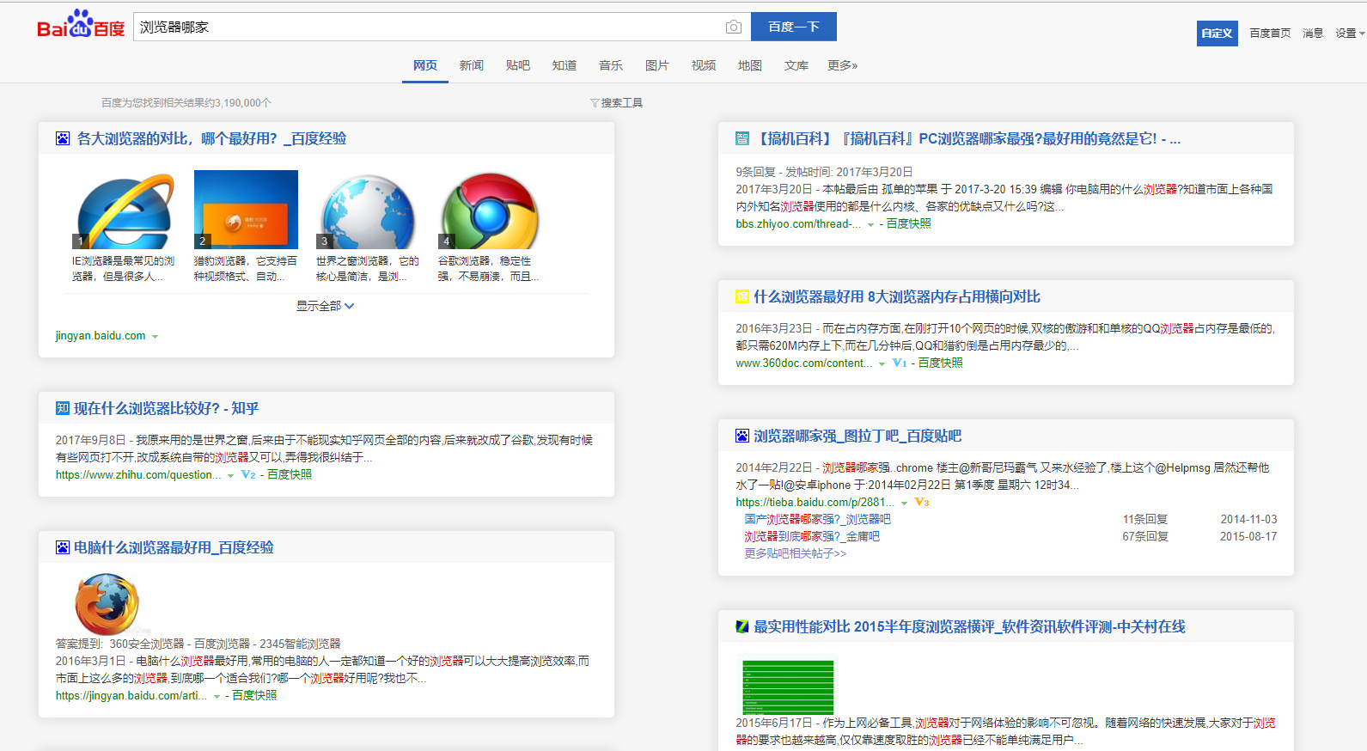Open dropdown arrow beside bbs.zhiyoo.com link

point(870,224)
